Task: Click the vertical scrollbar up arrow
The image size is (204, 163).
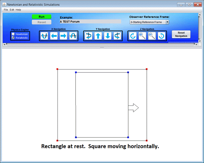Action: coord(200,15)
